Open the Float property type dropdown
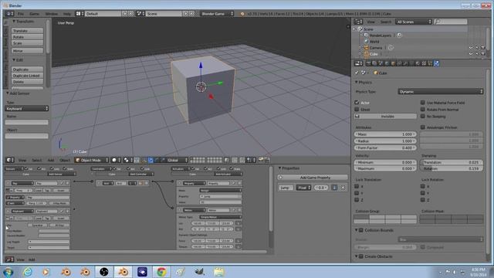This screenshot has height=278, width=494. point(303,188)
